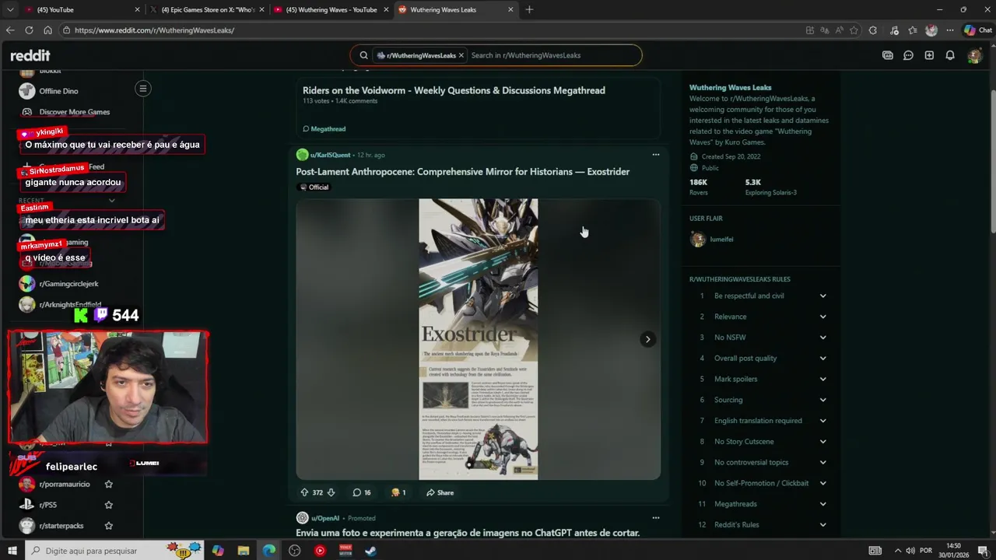Expand rule 9 No controversial topics
Screen dimensions: 996x560
822,462
